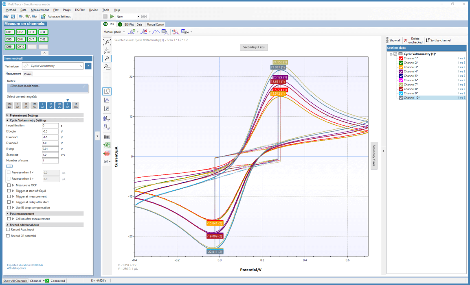The image size is (470, 285).
Task: Expand Pretreatment Settings section
Action: (7, 115)
